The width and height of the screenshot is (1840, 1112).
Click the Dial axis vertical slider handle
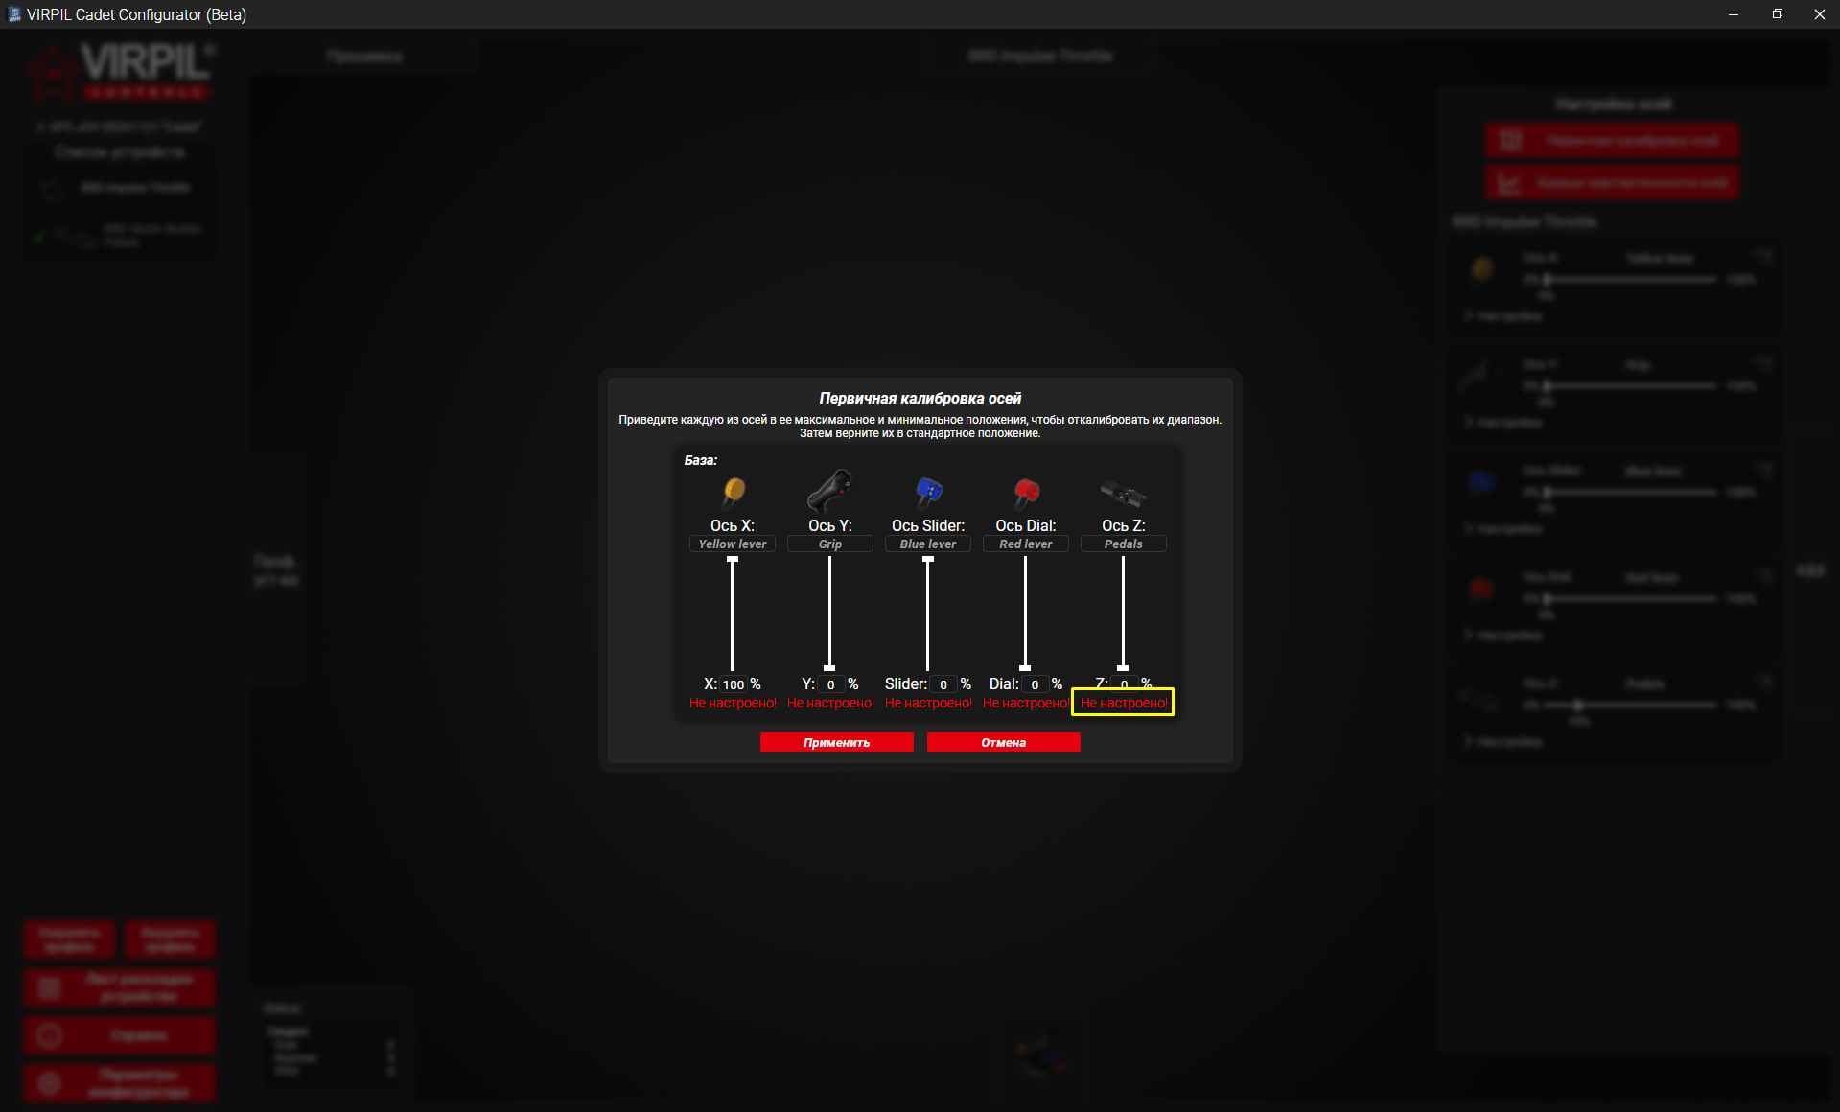tap(1025, 667)
